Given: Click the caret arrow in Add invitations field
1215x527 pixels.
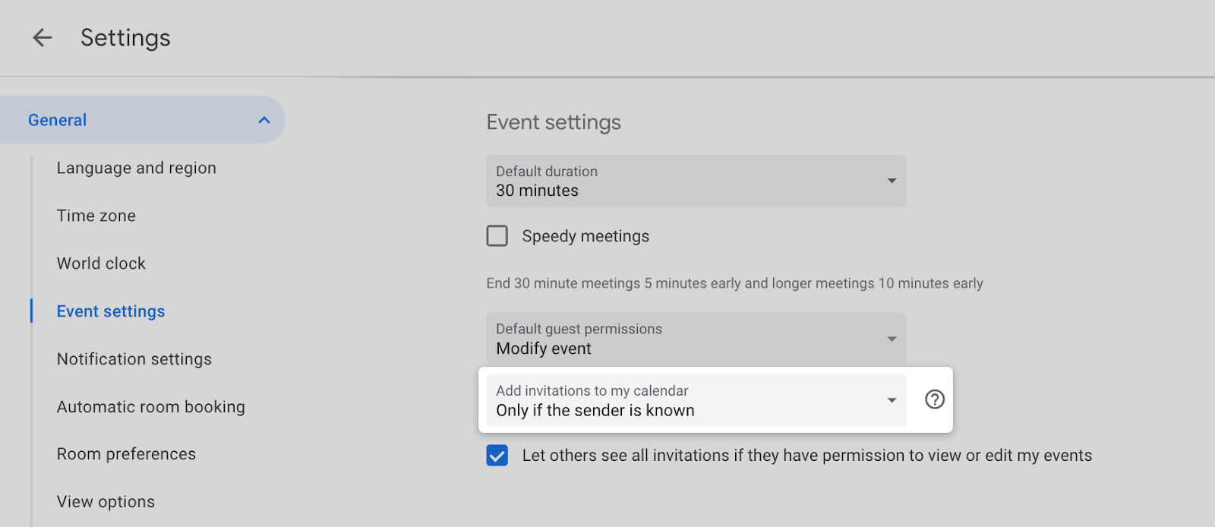Looking at the screenshot, I should (x=892, y=400).
